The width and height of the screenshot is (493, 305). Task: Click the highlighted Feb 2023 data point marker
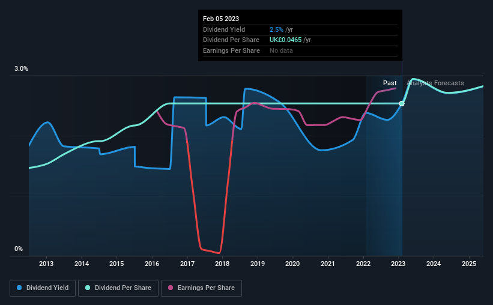tap(402, 103)
